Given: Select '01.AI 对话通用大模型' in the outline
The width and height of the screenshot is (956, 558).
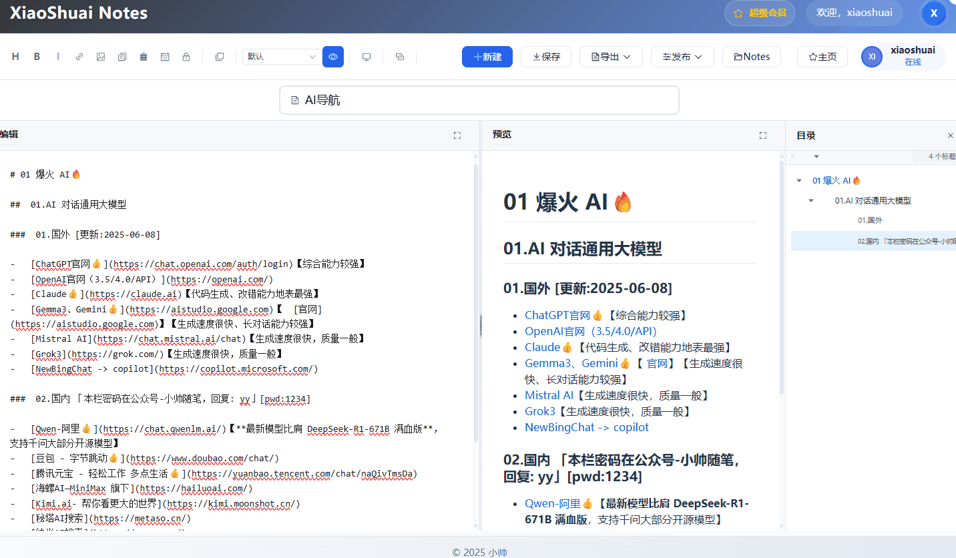Looking at the screenshot, I should [x=873, y=201].
